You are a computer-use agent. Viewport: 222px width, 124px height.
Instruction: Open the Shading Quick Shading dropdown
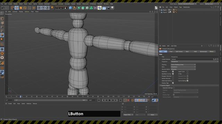(183, 65)
